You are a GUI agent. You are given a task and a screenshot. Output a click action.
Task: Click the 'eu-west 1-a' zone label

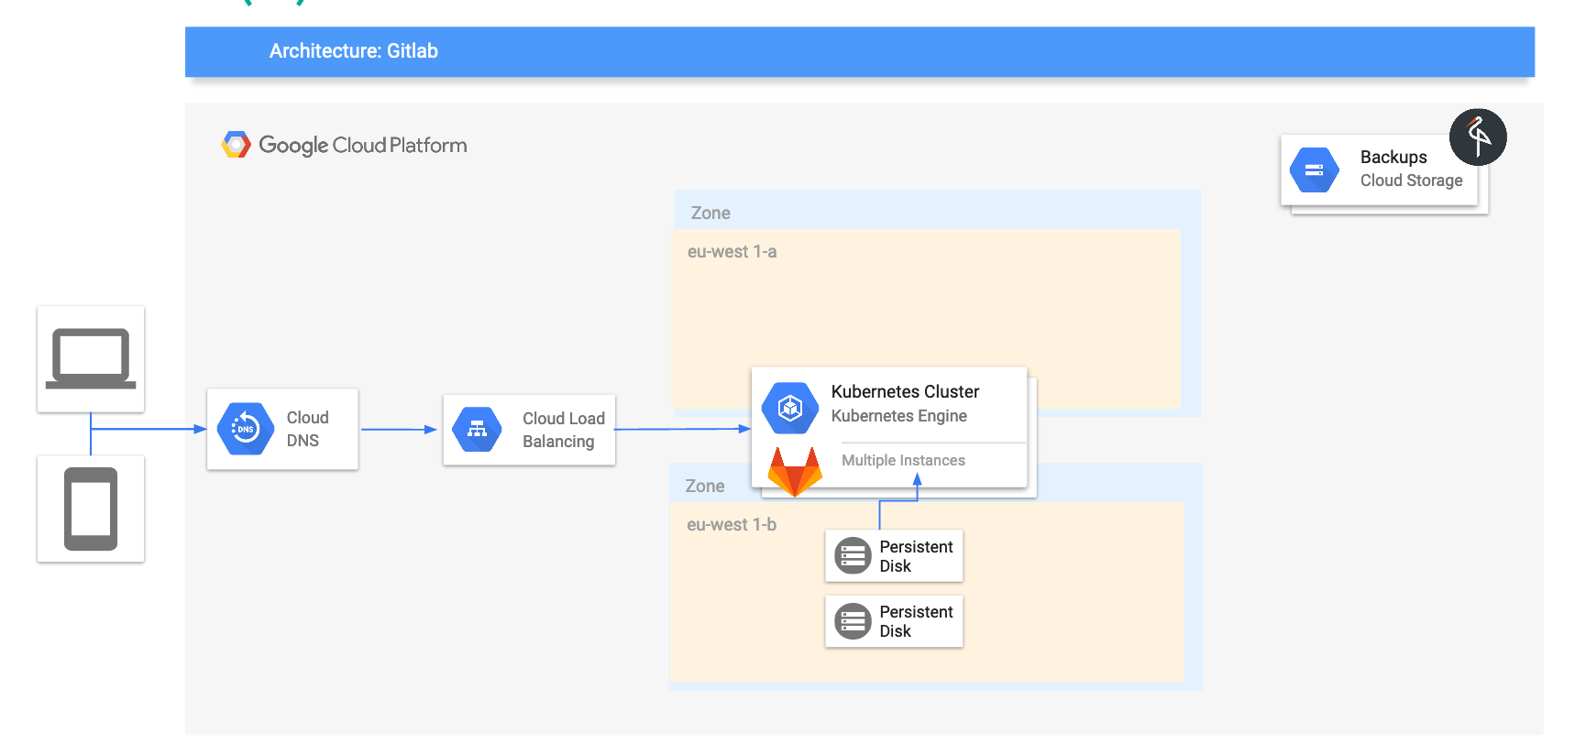pyautogui.click(x=732, y=252)
